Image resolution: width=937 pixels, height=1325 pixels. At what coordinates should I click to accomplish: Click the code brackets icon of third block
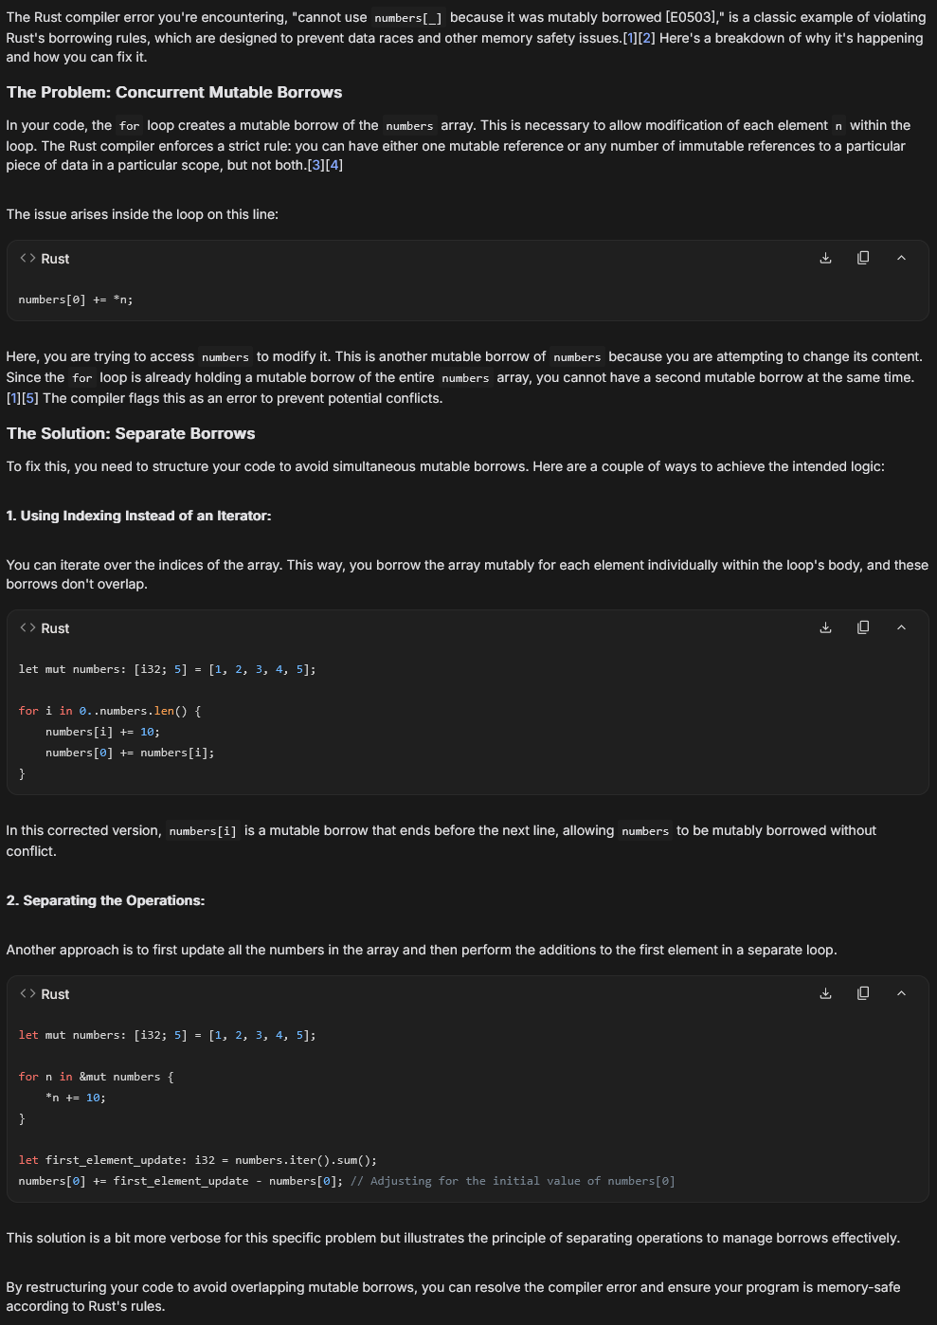tap(27, 994)
